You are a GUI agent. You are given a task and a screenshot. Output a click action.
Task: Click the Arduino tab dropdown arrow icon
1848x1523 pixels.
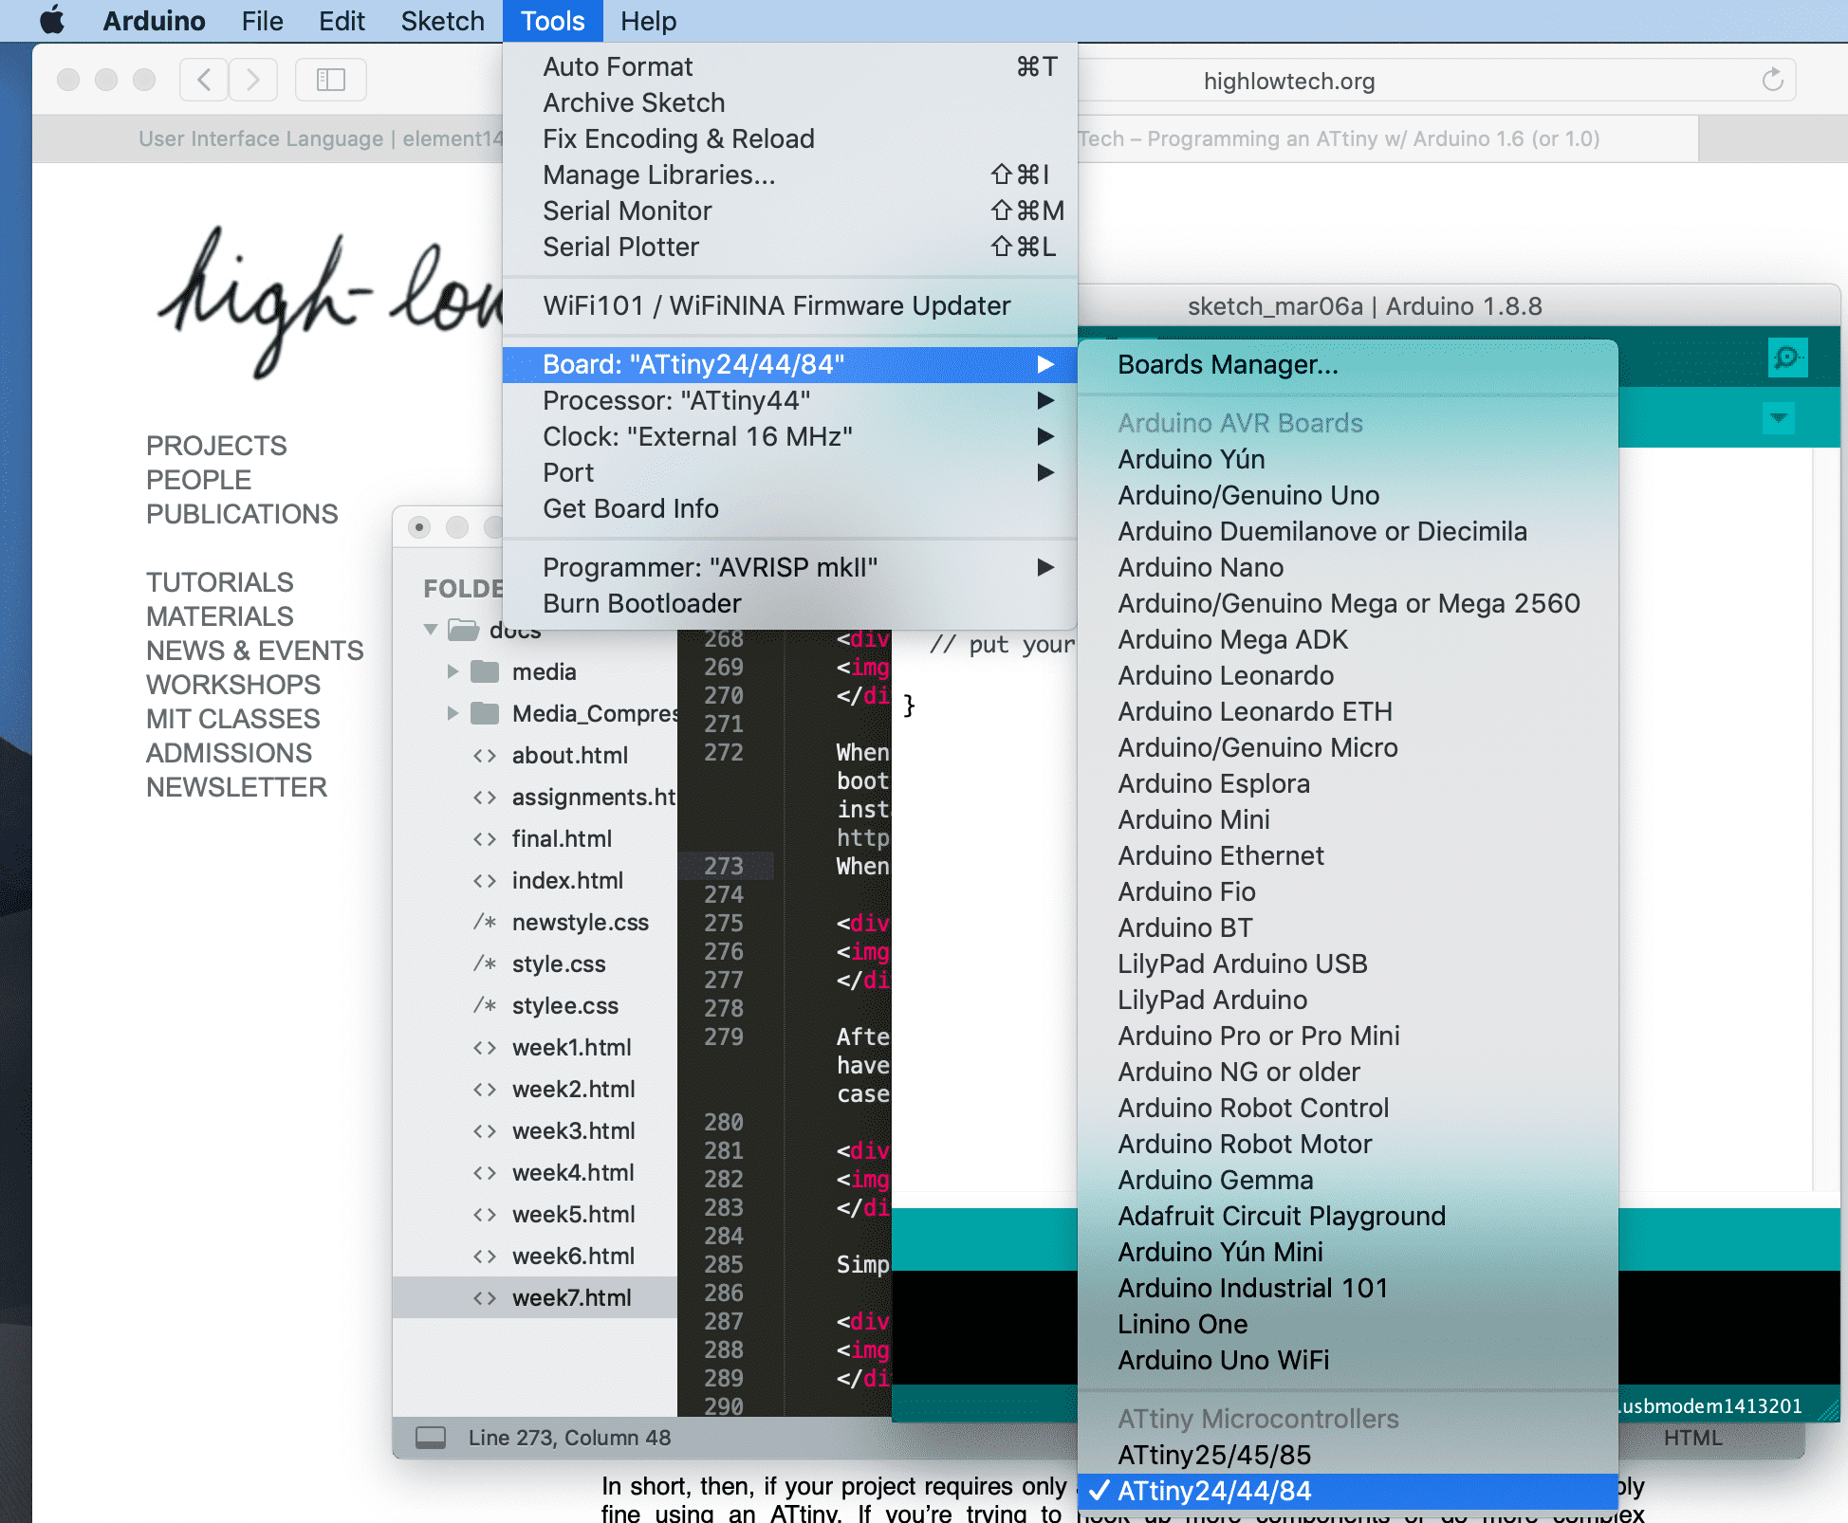pos(1778,417)
